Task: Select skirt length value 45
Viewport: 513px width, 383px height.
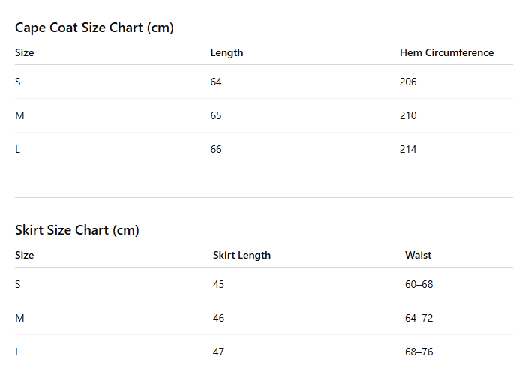Action: [218, 284]
